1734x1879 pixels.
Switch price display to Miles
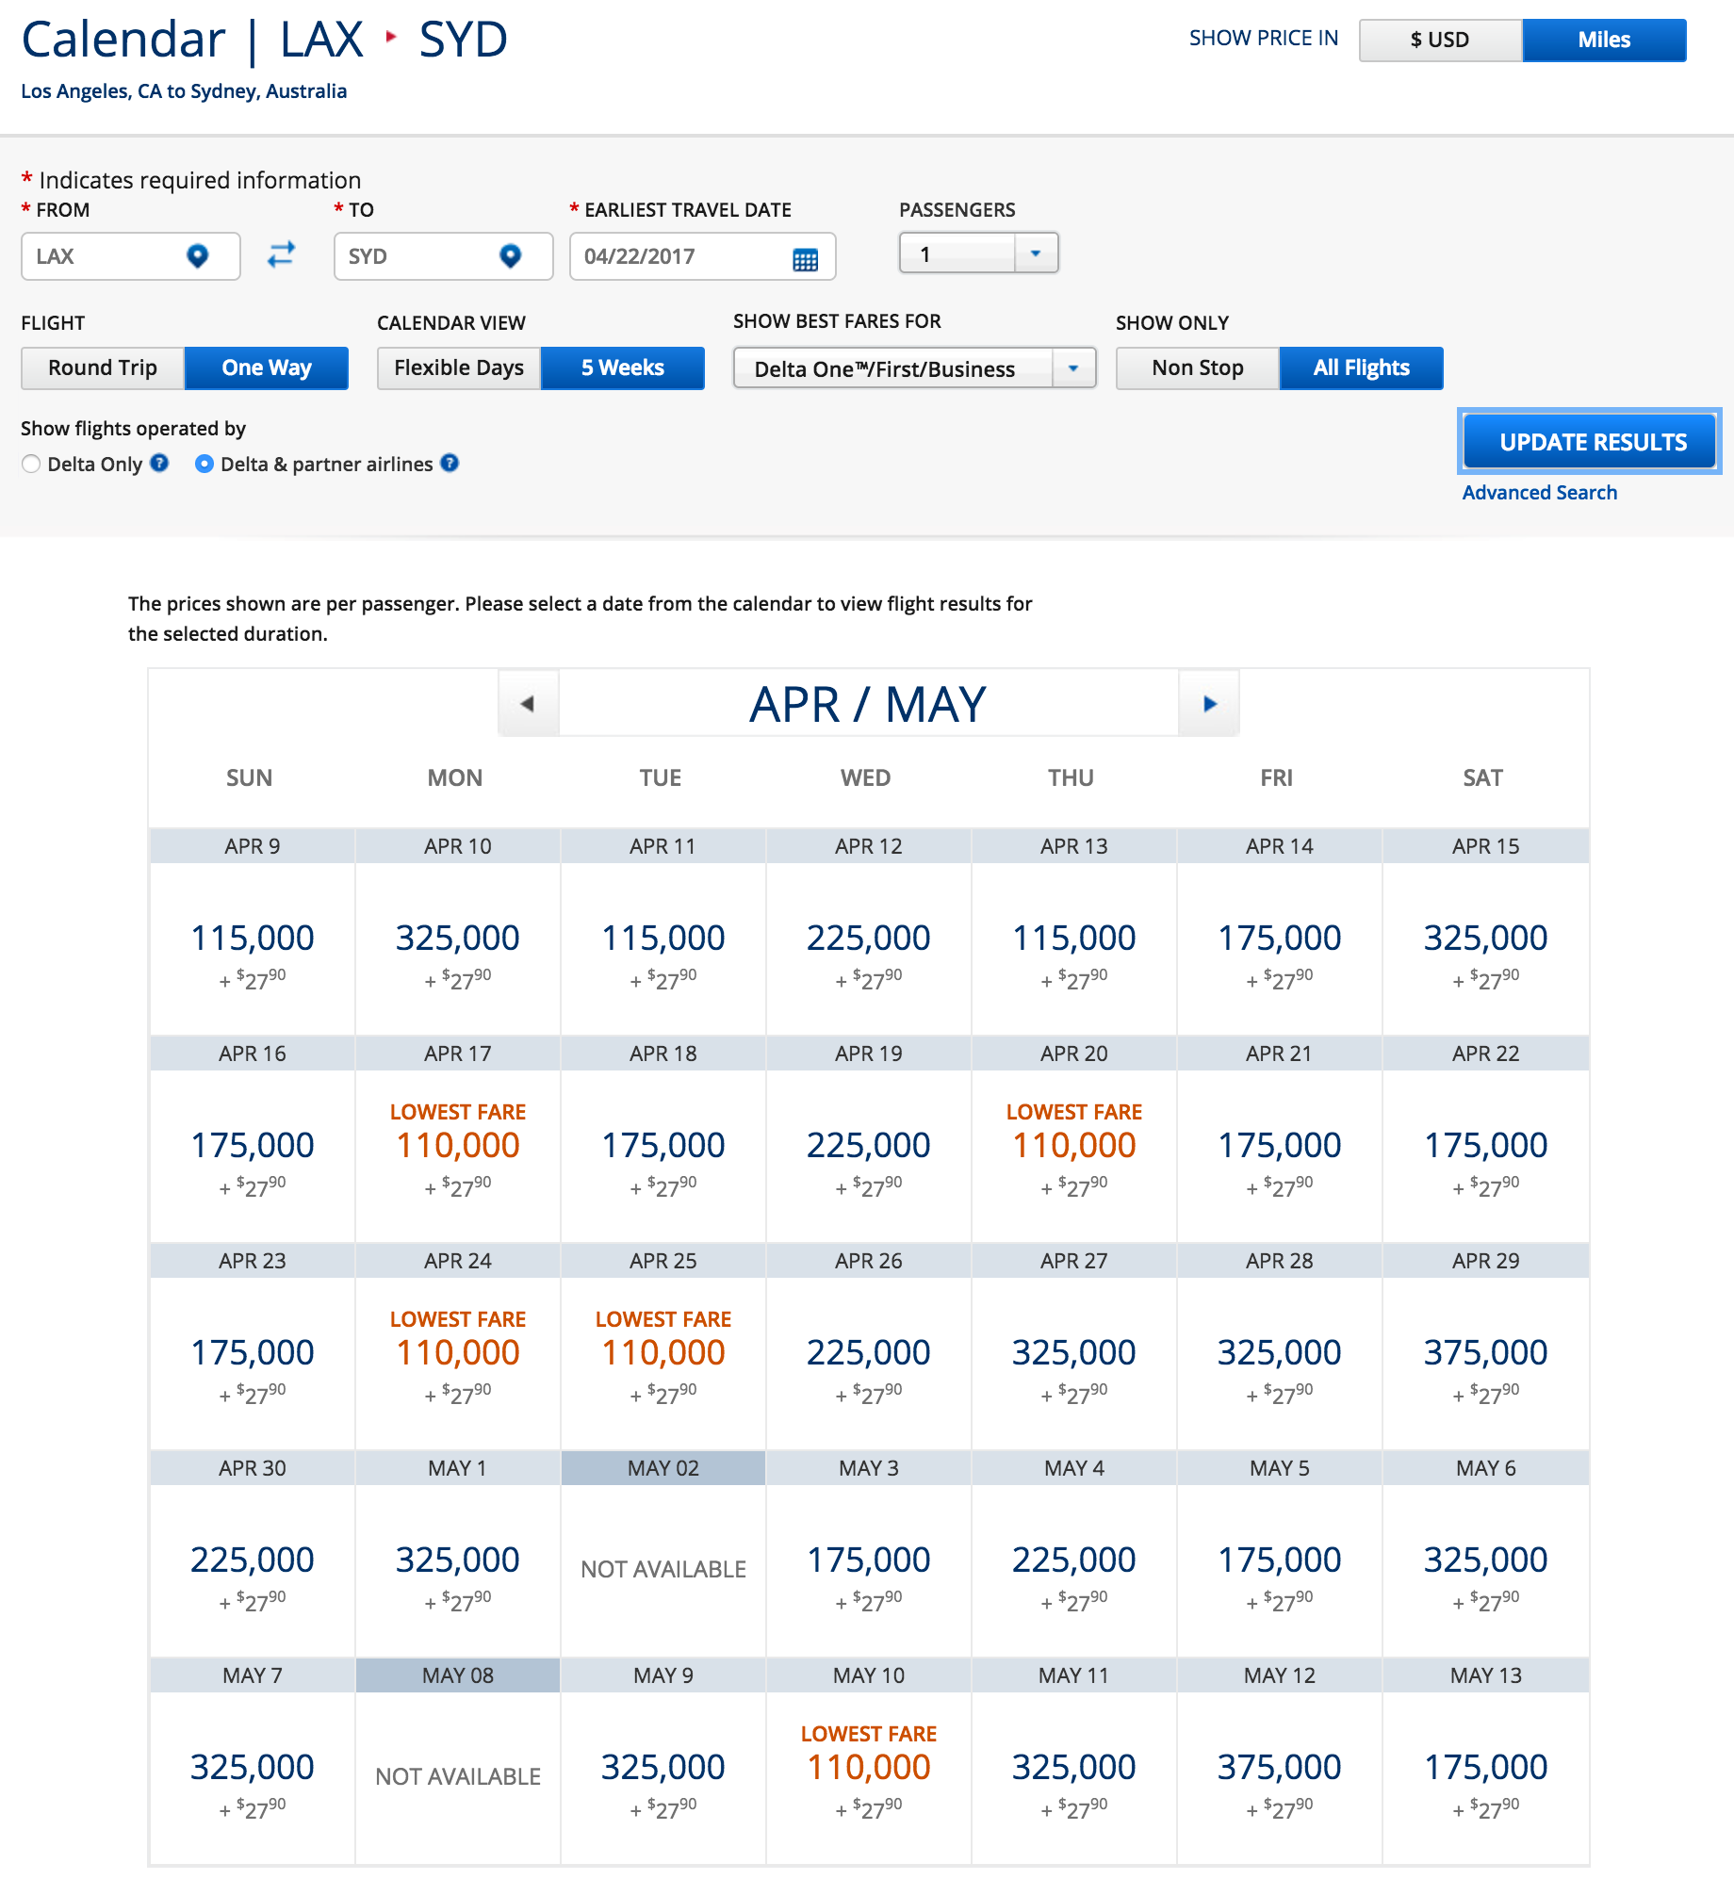(x=1603, y=40)
